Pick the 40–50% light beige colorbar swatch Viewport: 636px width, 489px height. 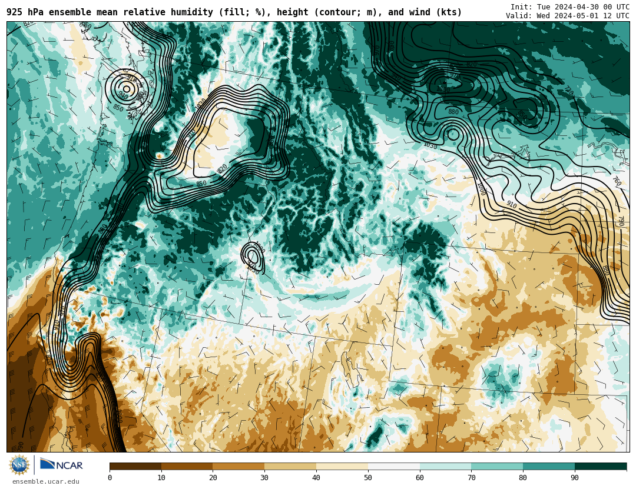[342, 467]
